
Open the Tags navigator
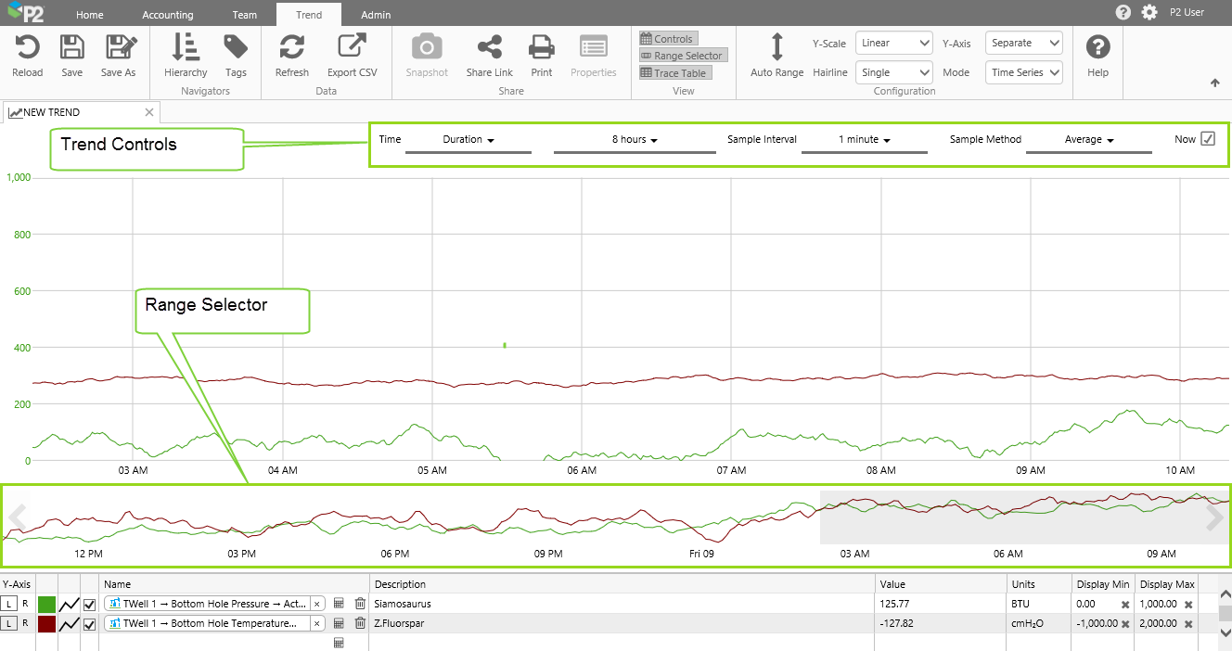(x=236, y=47)
